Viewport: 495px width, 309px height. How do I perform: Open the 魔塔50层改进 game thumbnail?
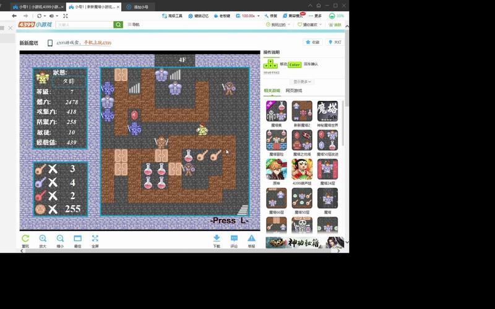pos(327,140)
